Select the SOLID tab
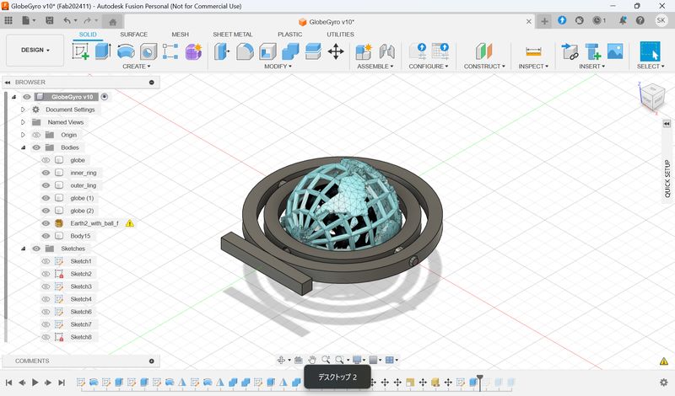This screenshot has width=675, height=396. point(88,35)
